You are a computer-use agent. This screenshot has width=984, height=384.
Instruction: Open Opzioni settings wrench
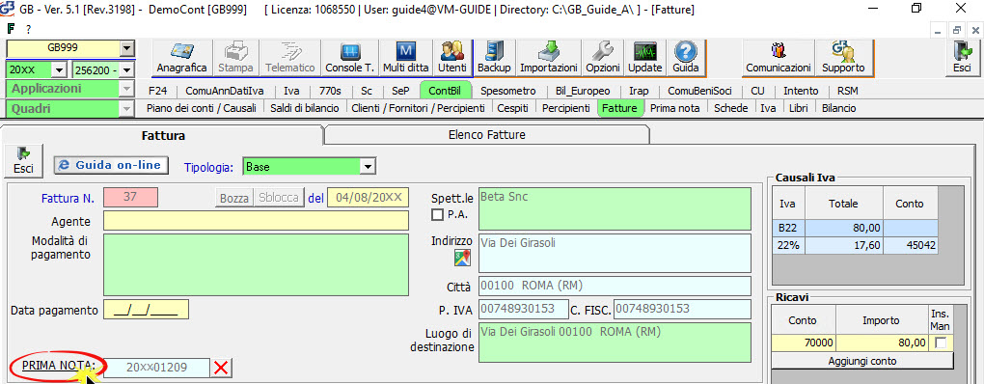(x=602, y=58)
